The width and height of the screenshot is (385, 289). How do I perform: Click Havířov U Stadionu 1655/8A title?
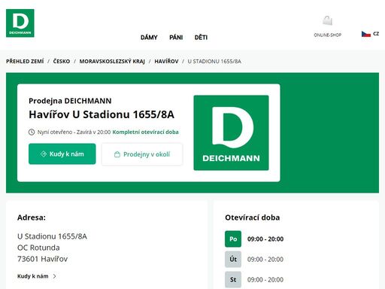[x=102, y=114]
